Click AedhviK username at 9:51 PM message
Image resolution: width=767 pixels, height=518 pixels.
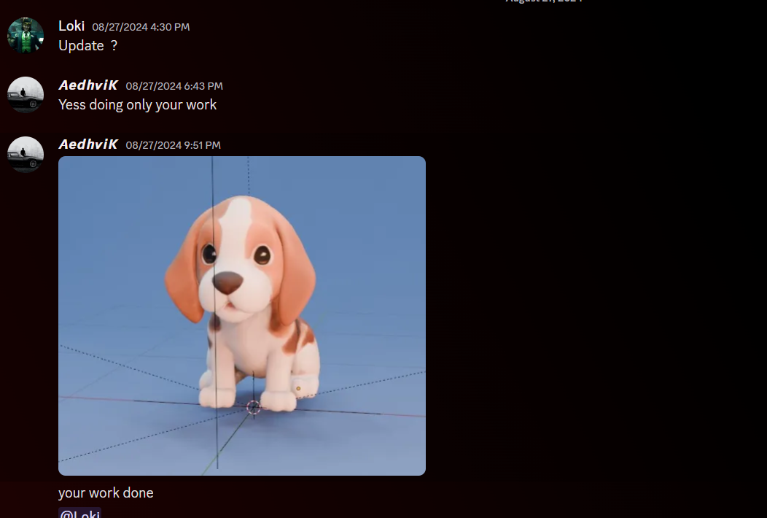click(x=88, y=144)
